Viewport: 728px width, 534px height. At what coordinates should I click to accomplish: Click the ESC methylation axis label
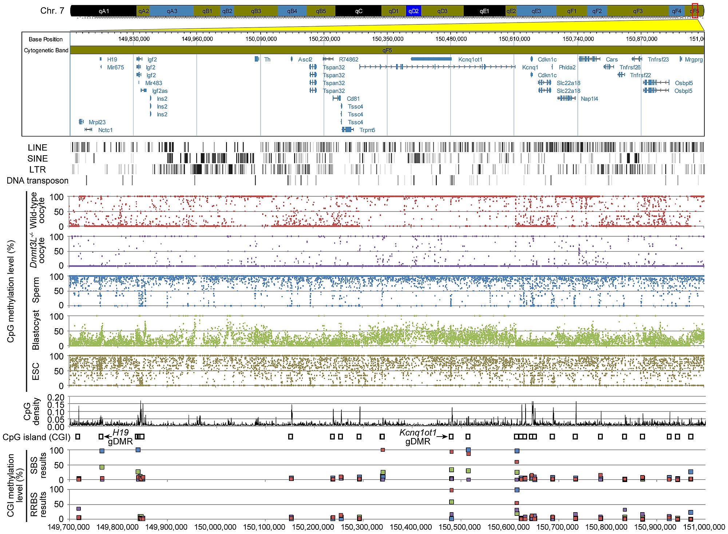click(x=36, y=371)
